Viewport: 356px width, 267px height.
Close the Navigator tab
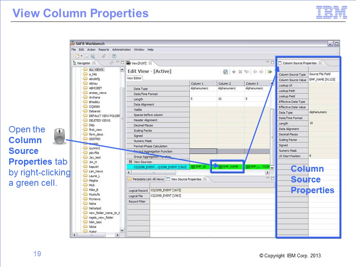click(x=94, y=63)
